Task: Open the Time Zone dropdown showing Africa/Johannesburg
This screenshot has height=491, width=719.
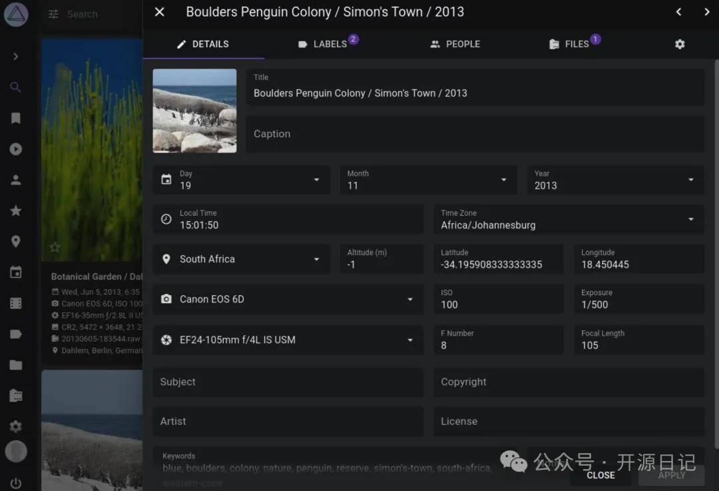Action: [x=690, y=219]
